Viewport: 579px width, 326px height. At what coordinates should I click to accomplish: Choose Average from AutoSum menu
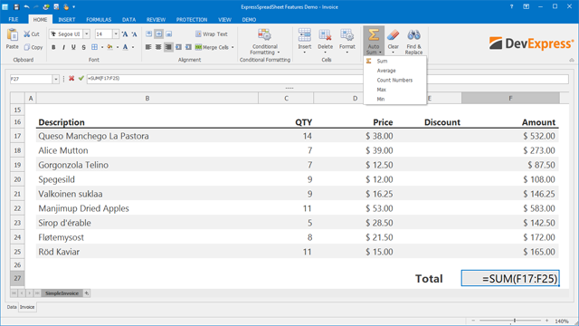(x=386, y=71)
